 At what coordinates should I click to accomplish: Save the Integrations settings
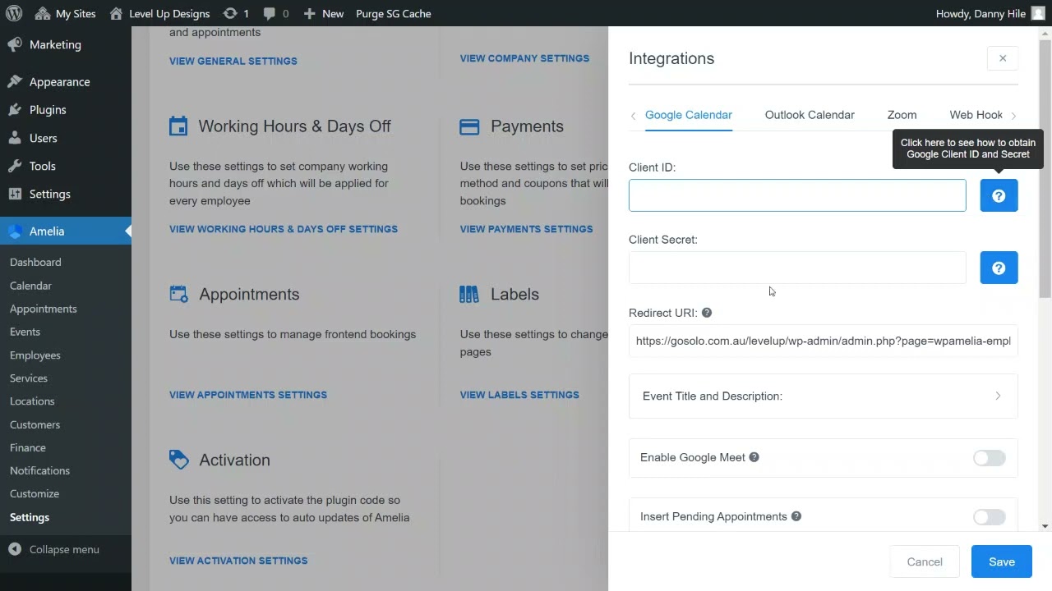pos(1002,561)
